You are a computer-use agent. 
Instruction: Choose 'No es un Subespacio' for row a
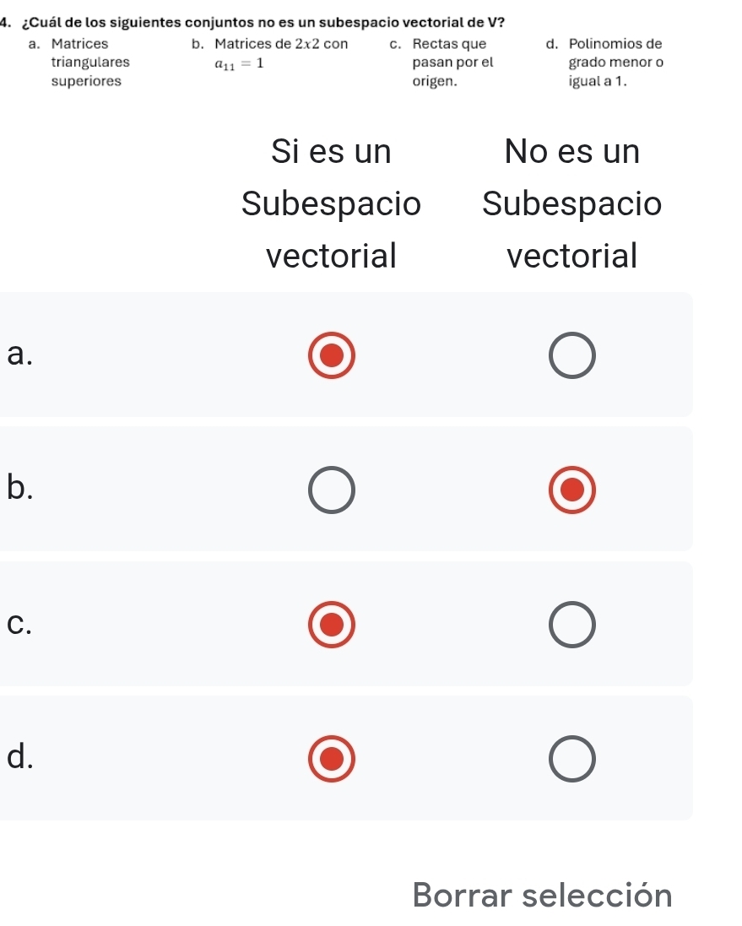[x=572, y=357]
